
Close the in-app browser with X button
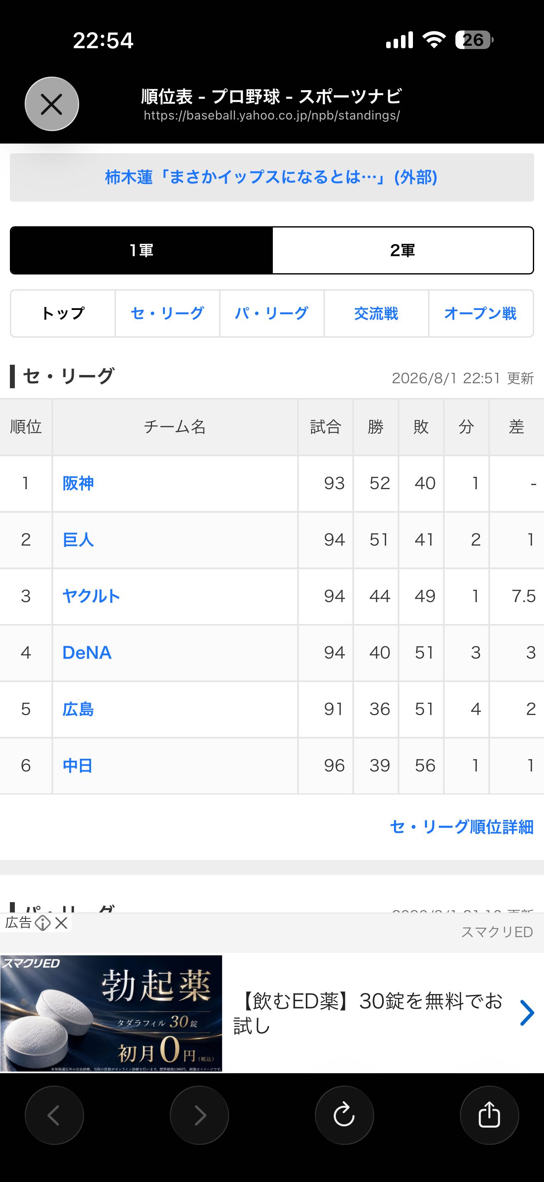52,104
